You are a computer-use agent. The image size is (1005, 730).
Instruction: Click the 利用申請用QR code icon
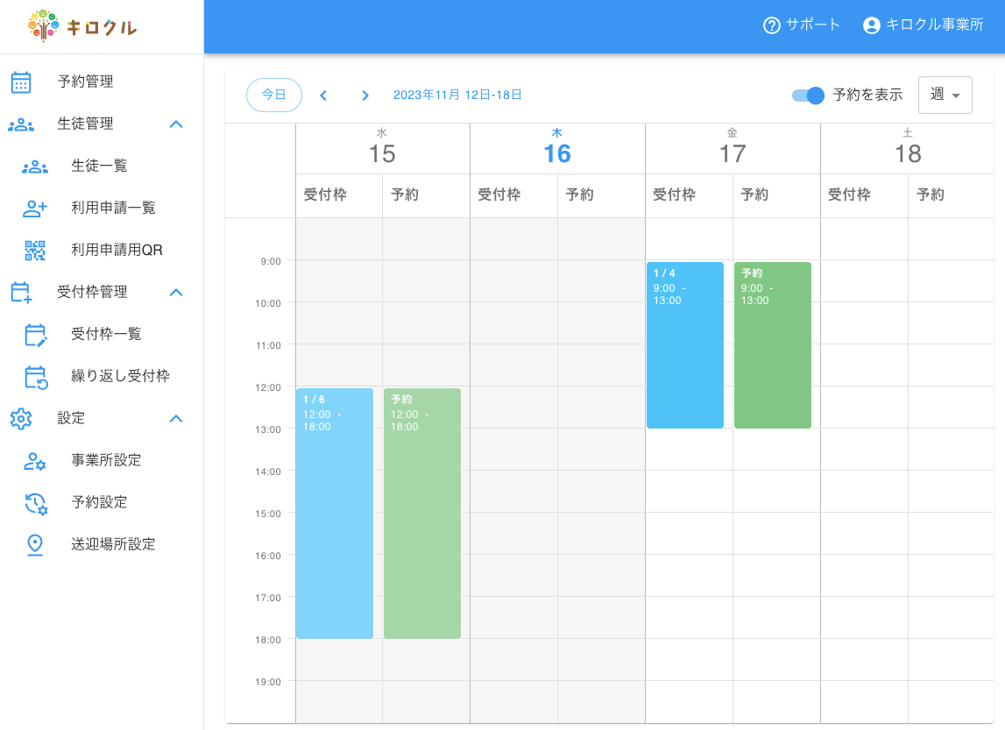pos(35,250)
